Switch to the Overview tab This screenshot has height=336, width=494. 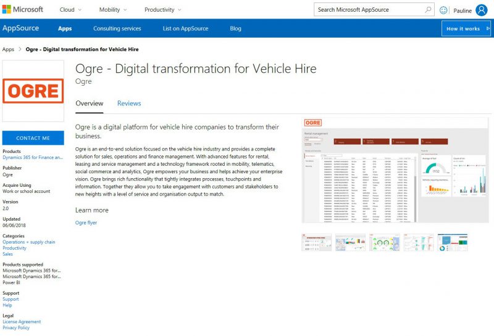89,104
